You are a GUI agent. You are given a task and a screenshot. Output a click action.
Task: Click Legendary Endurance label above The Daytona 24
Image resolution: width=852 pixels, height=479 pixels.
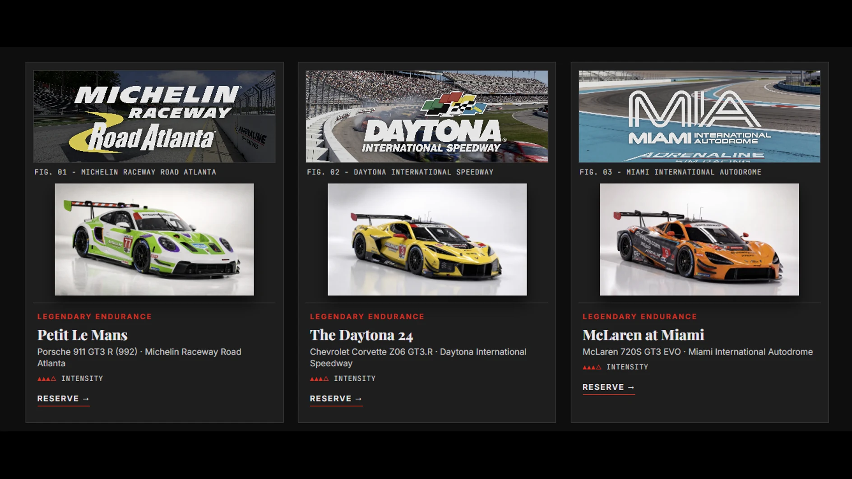point(367,317)
